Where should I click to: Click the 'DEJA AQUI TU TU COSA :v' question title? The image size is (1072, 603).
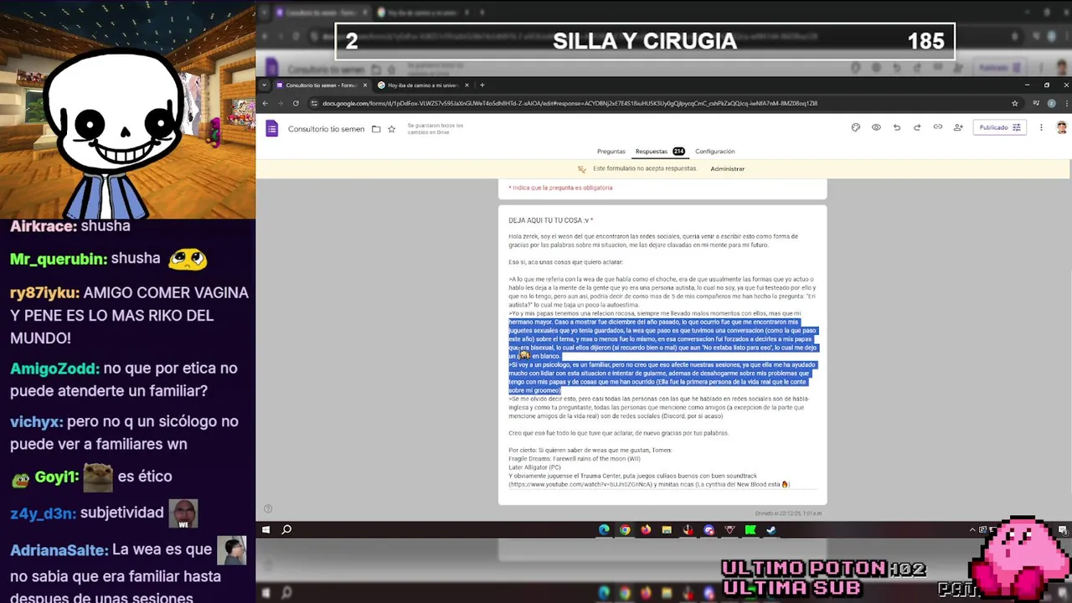550,220
